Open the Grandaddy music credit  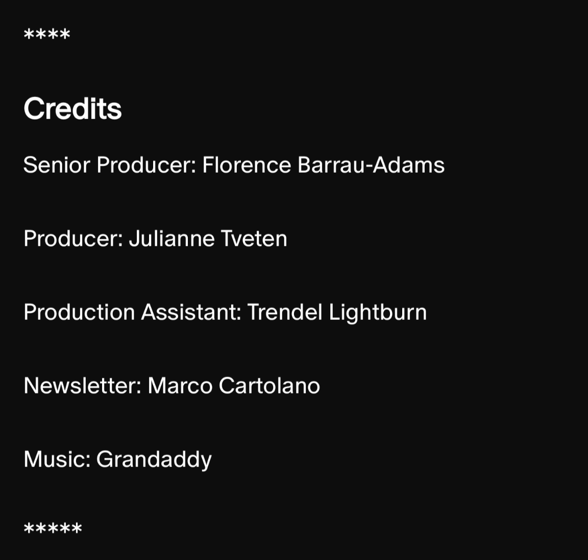154,459
